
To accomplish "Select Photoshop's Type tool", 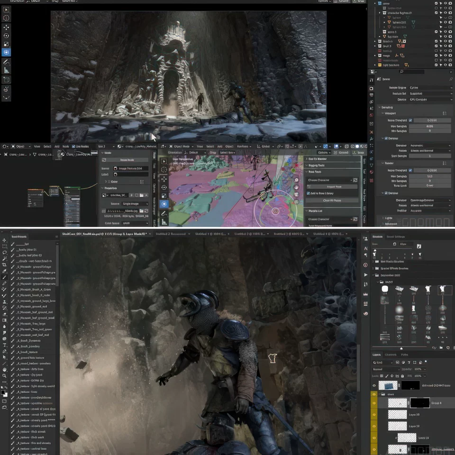I will pyautogui.click(x=4, y=345).
